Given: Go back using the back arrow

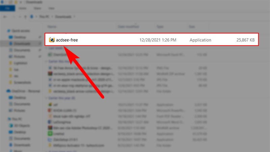Looking at the screenshot, I should 5,17.
